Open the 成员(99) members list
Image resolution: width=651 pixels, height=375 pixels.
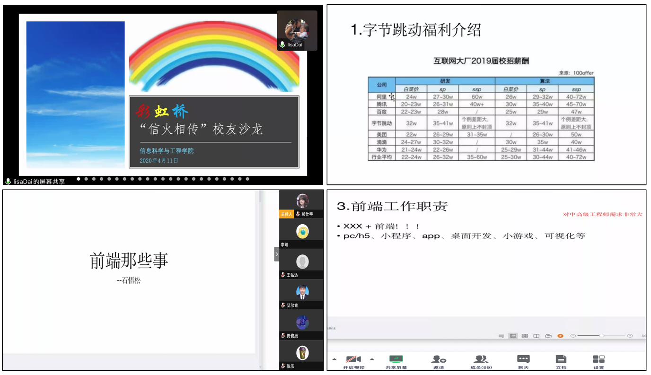[x=481, y=359]
